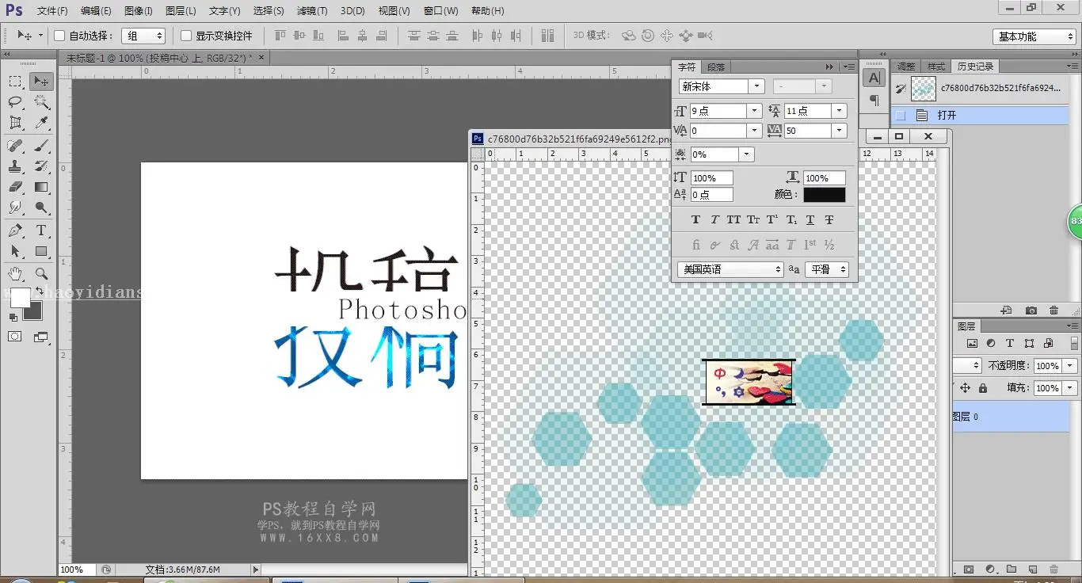
Task: Reset default foreground and background colors
Action: pos(13,317)
